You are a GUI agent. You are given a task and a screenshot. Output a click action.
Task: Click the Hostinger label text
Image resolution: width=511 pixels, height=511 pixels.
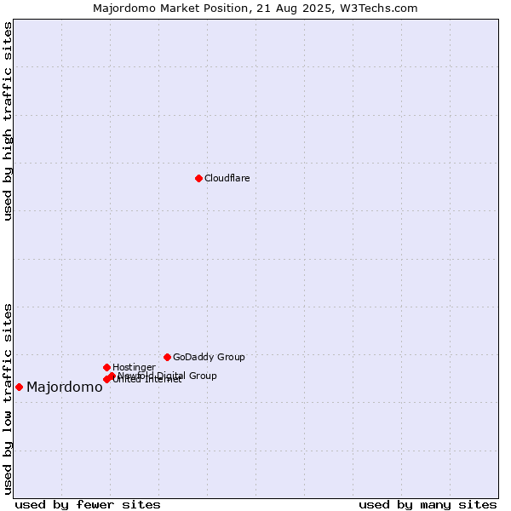coord(134,367)
